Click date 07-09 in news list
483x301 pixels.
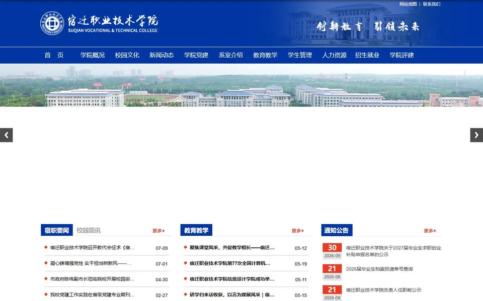click(x=162, y=248)
